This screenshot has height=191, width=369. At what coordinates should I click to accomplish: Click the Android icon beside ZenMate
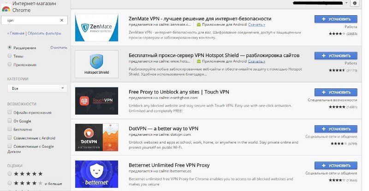[199, 24]
